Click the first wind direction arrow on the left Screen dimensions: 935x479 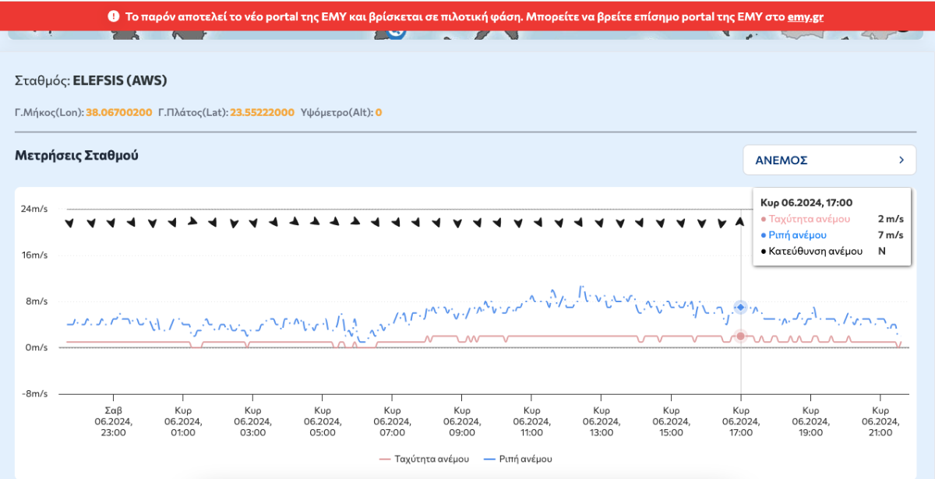click(x=69, y=223)
